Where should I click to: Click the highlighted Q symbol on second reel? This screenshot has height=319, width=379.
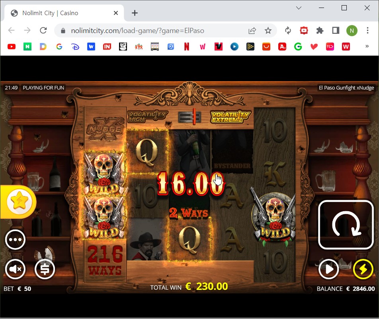pos(147,152)
